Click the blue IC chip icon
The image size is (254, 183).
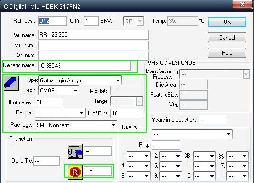(11, 83)
